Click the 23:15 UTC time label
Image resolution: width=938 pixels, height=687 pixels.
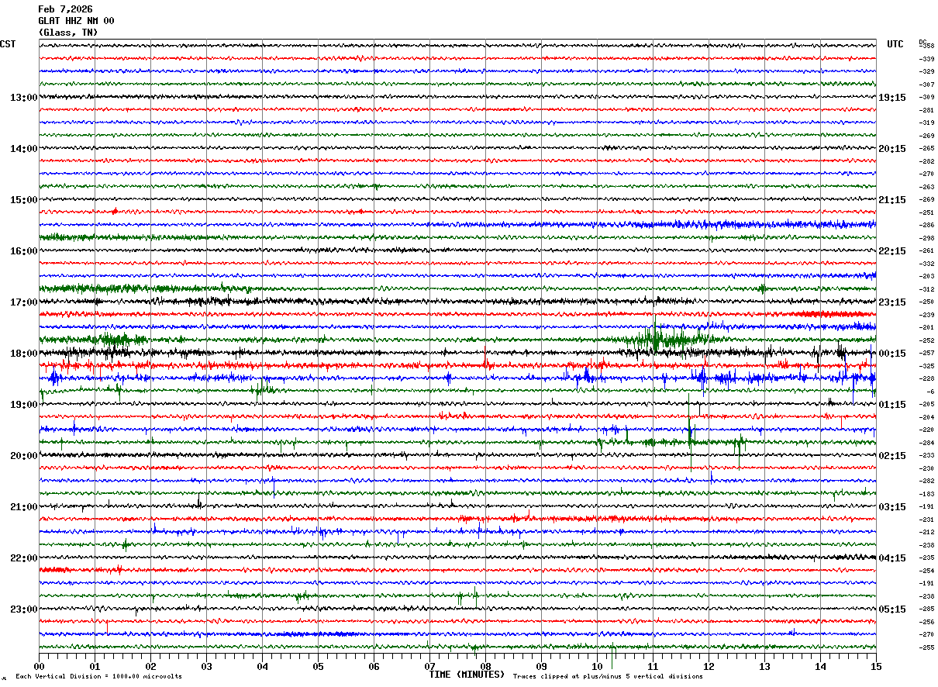892,302
